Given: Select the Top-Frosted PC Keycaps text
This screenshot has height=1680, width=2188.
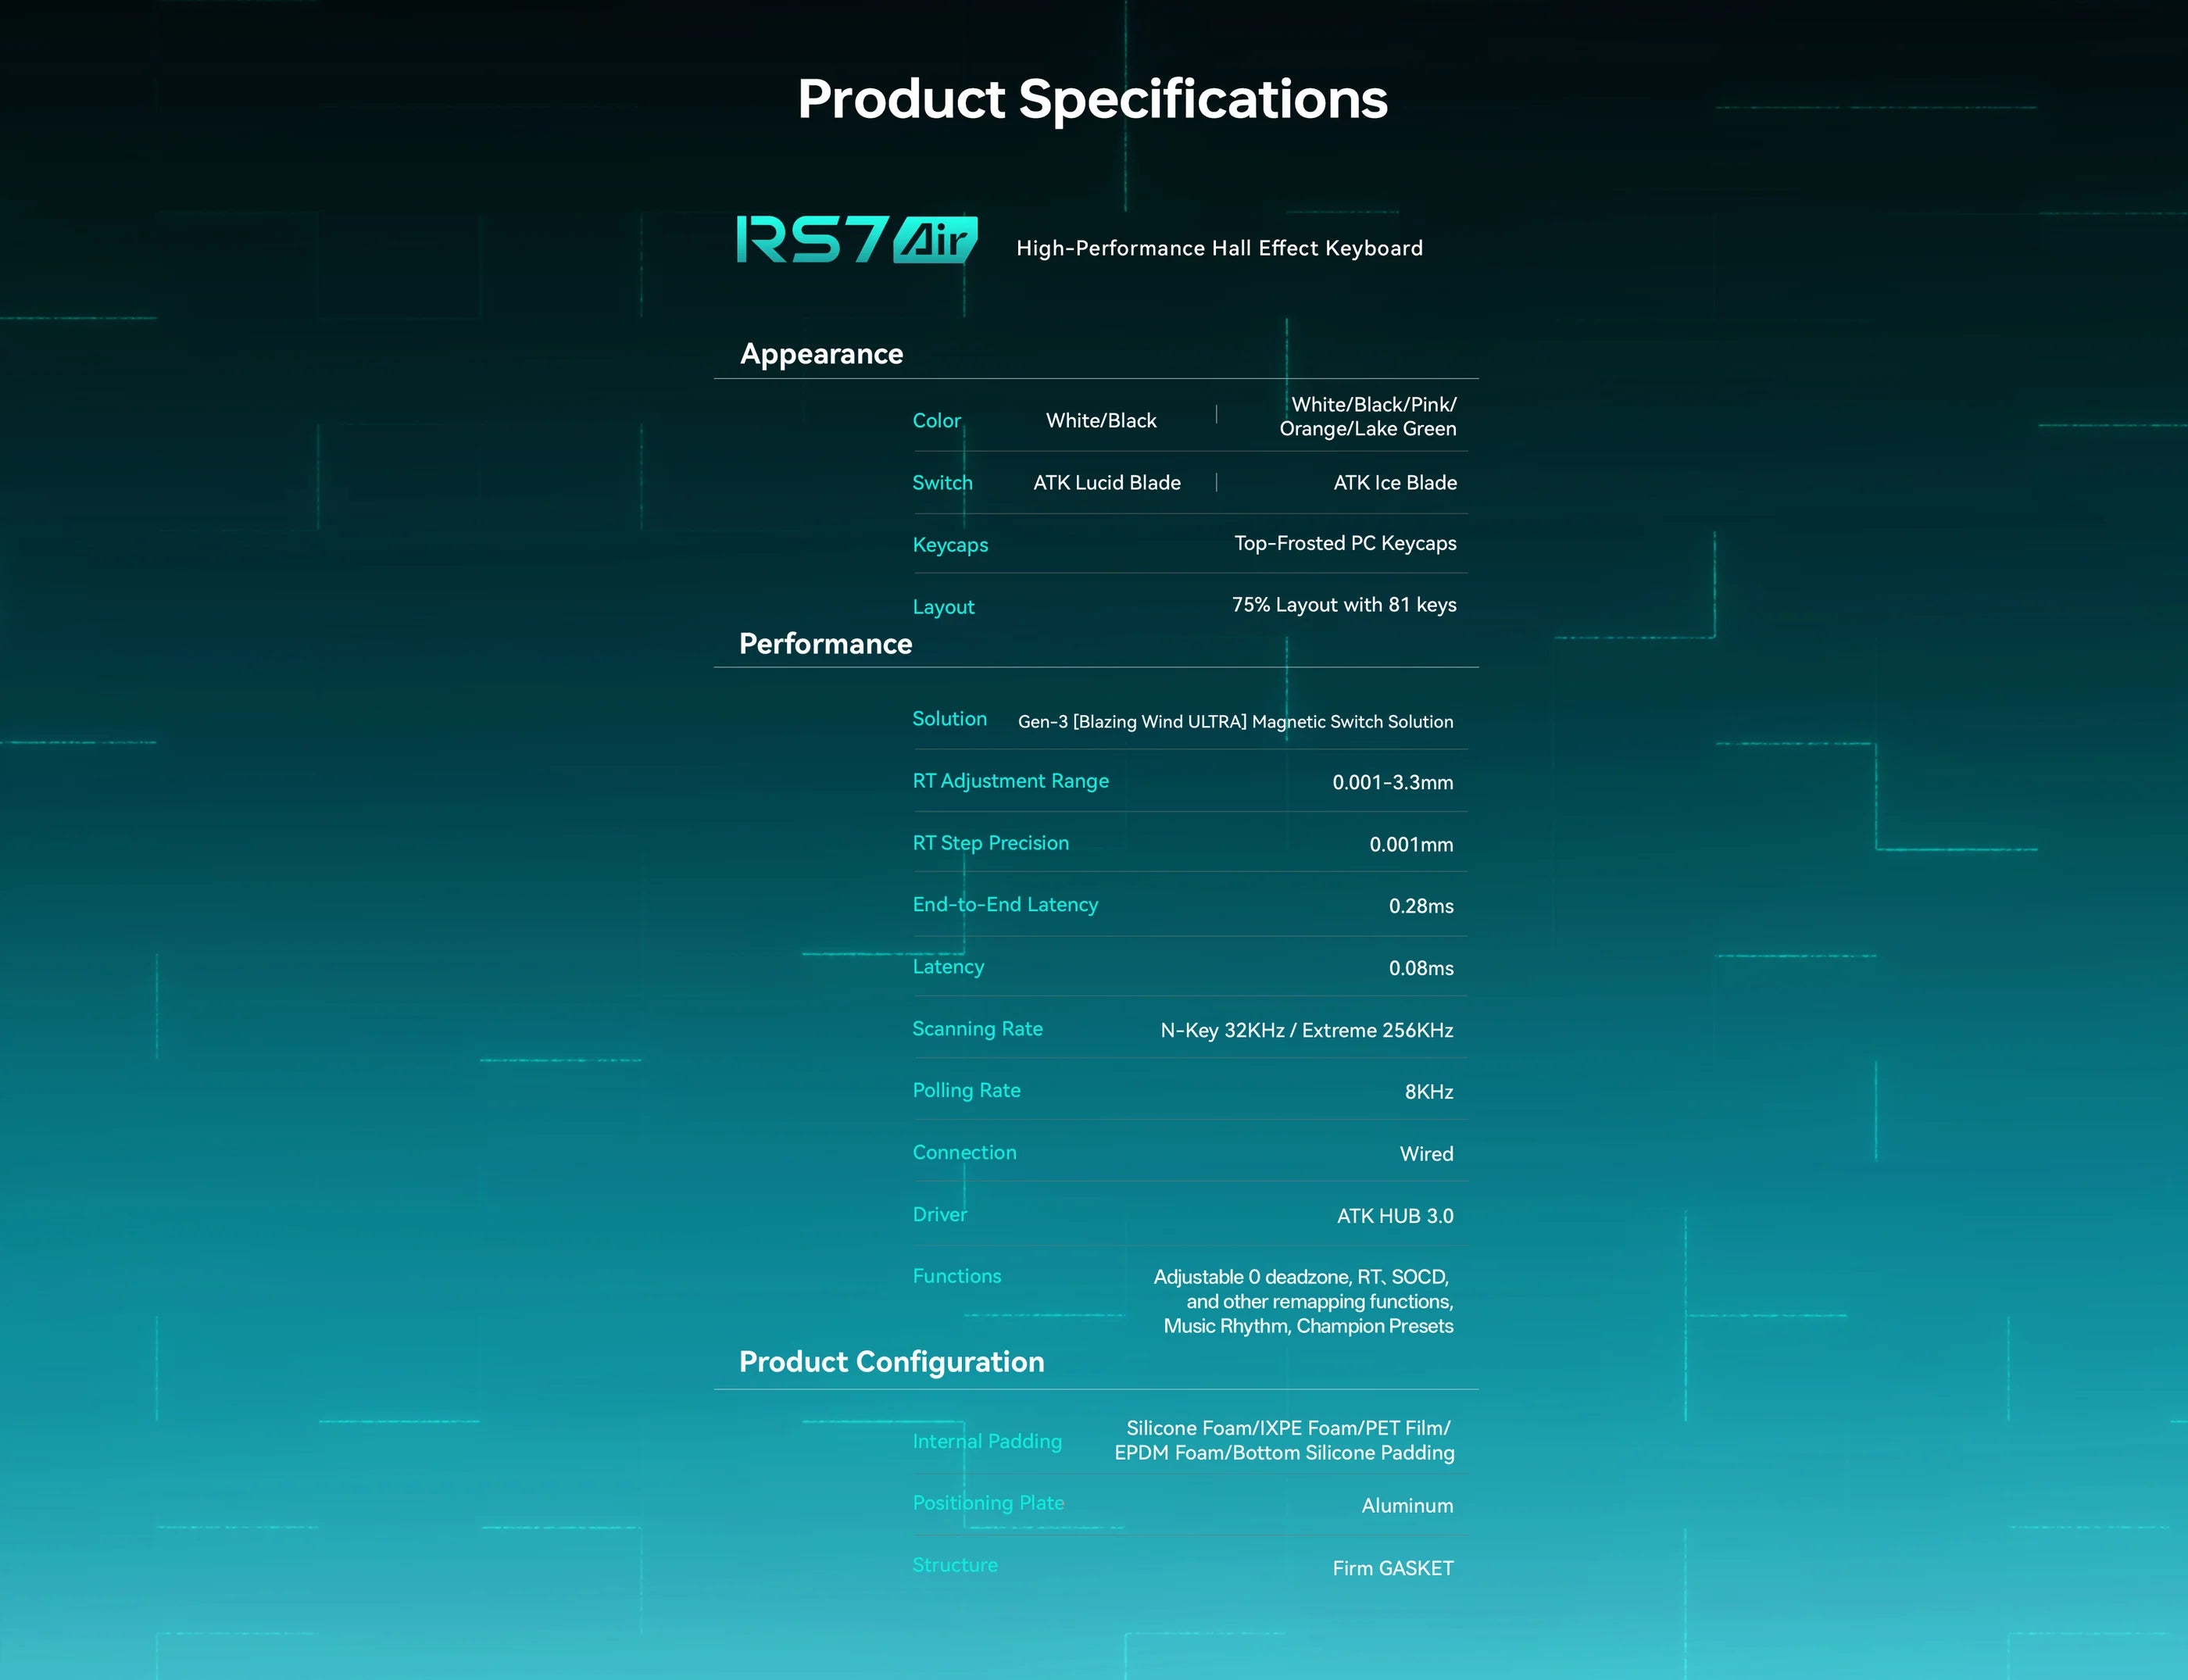Looking at the screenshot, I should [1345, 543].
